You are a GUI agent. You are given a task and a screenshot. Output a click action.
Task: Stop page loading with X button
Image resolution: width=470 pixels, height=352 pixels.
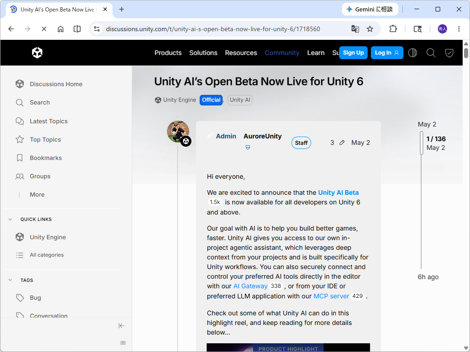pyautogui.click(x=44, y=29)
